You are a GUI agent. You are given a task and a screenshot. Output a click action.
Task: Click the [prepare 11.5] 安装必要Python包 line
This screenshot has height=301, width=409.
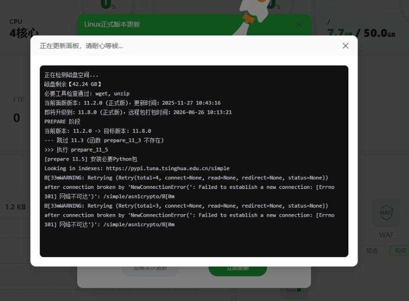click(91, 159)
